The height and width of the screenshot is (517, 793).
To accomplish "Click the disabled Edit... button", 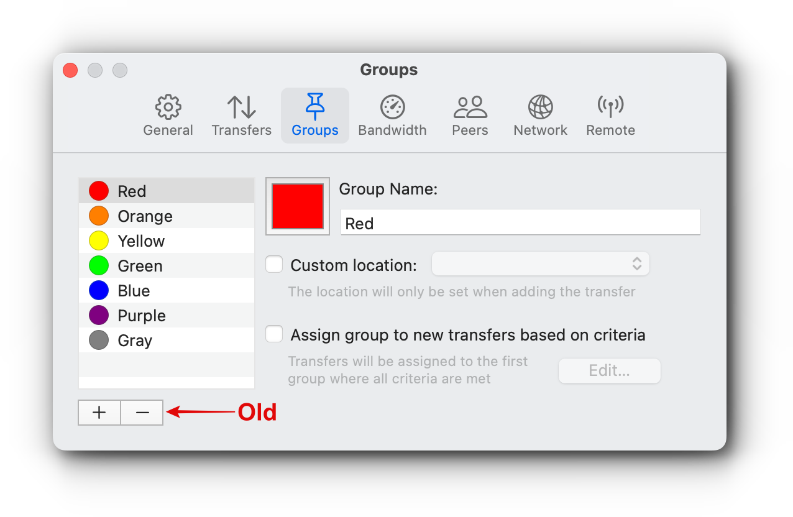I will (x=610, y=371).
